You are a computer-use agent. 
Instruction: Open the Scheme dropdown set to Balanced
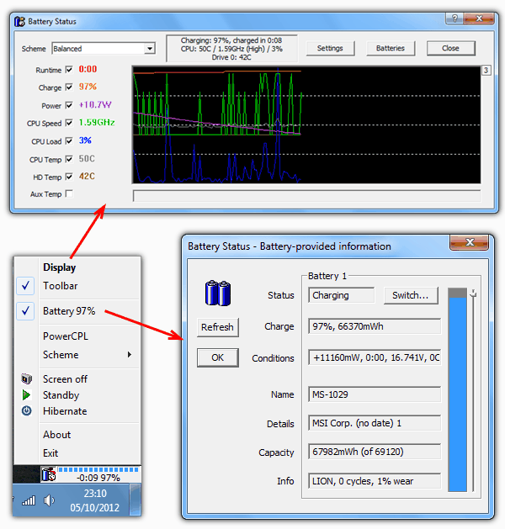click(104, 49)
